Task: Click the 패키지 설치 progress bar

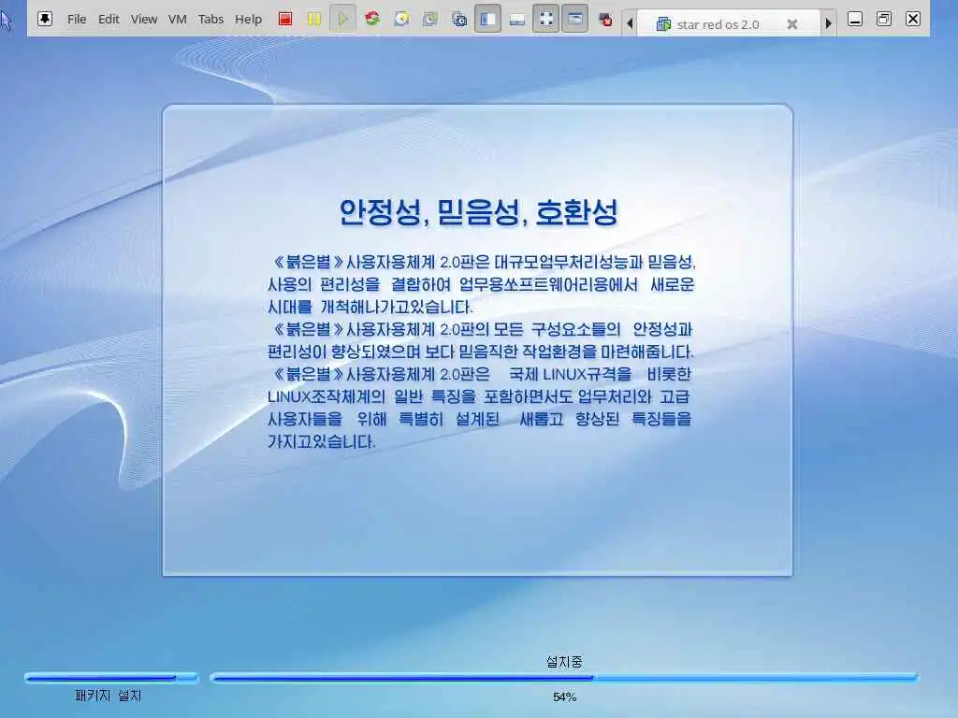Action: (112, 677)
